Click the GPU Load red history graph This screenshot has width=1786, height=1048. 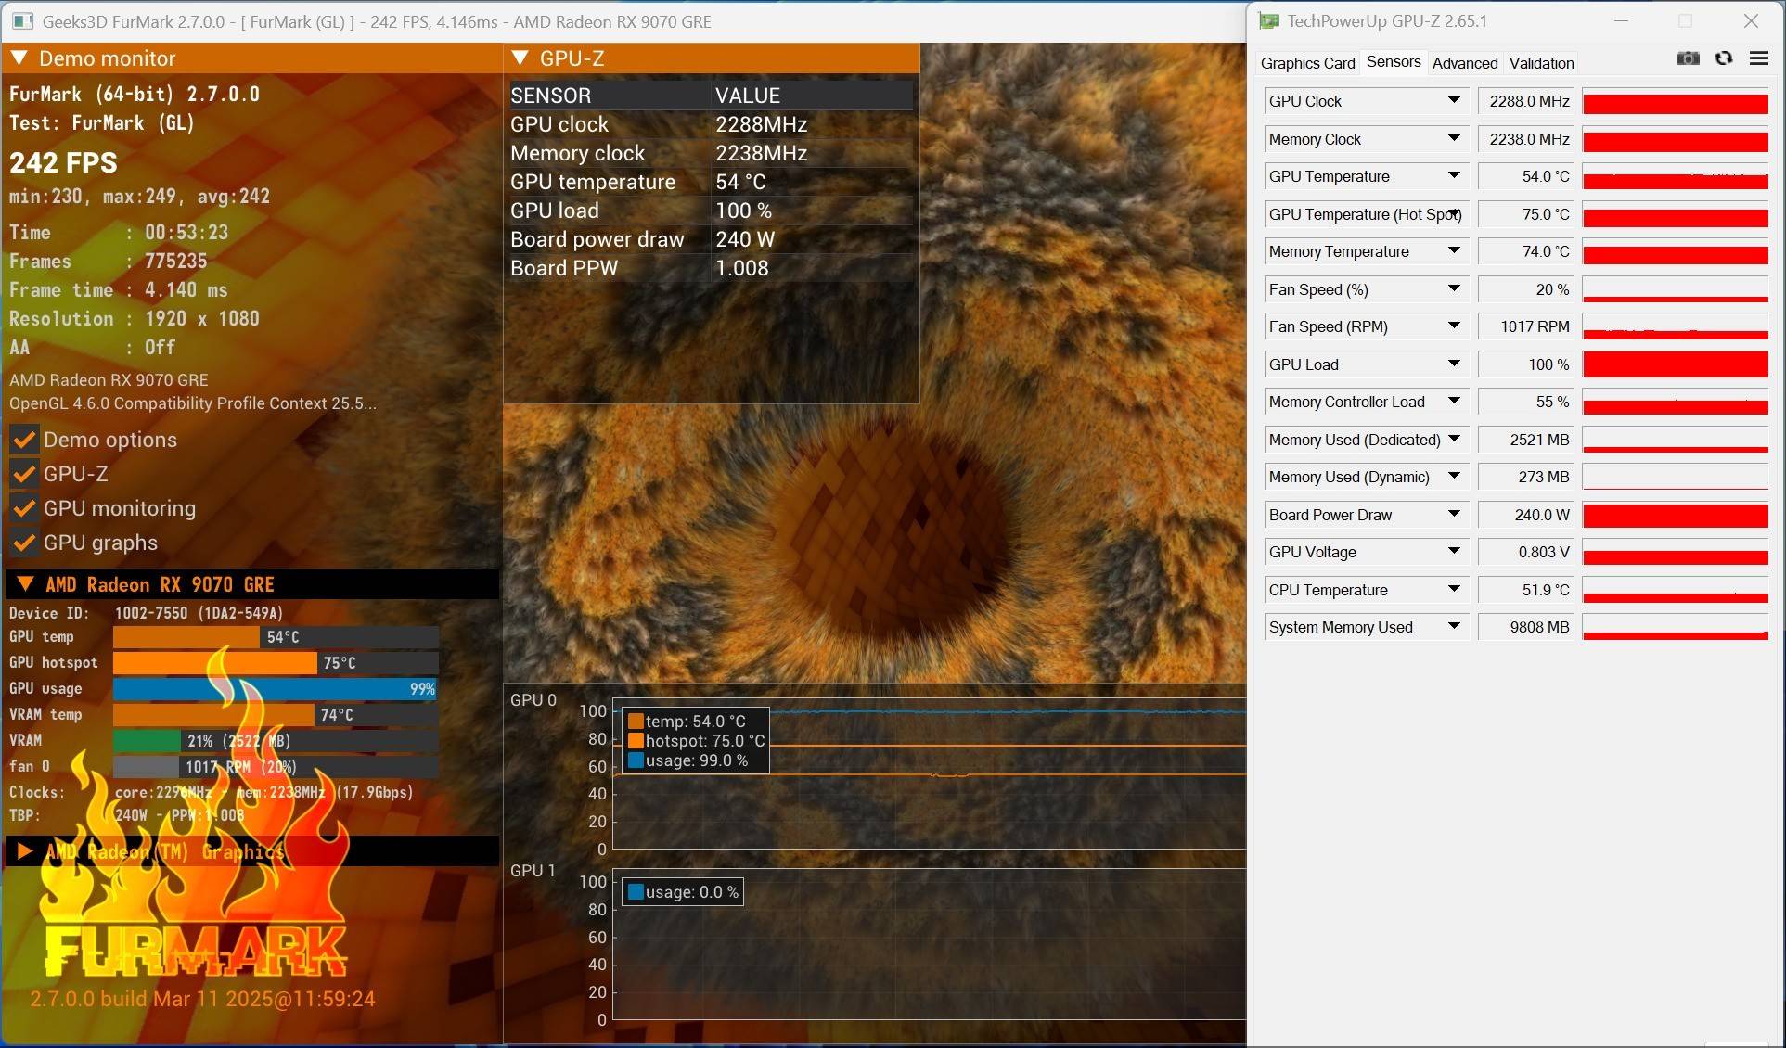(x=1676, y=364)
